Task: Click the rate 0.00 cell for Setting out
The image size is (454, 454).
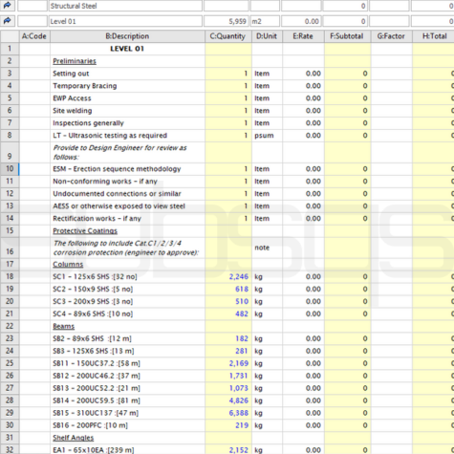Action: coord(303,74)
